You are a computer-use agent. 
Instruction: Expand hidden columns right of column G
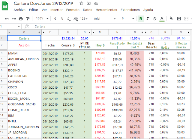(x=90, y=33)
